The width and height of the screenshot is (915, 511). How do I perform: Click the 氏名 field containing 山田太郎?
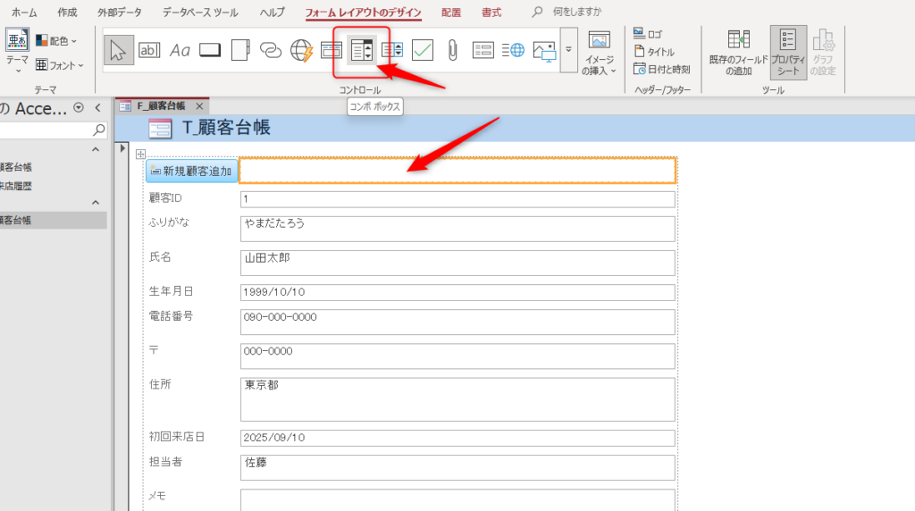pos(457,263)
